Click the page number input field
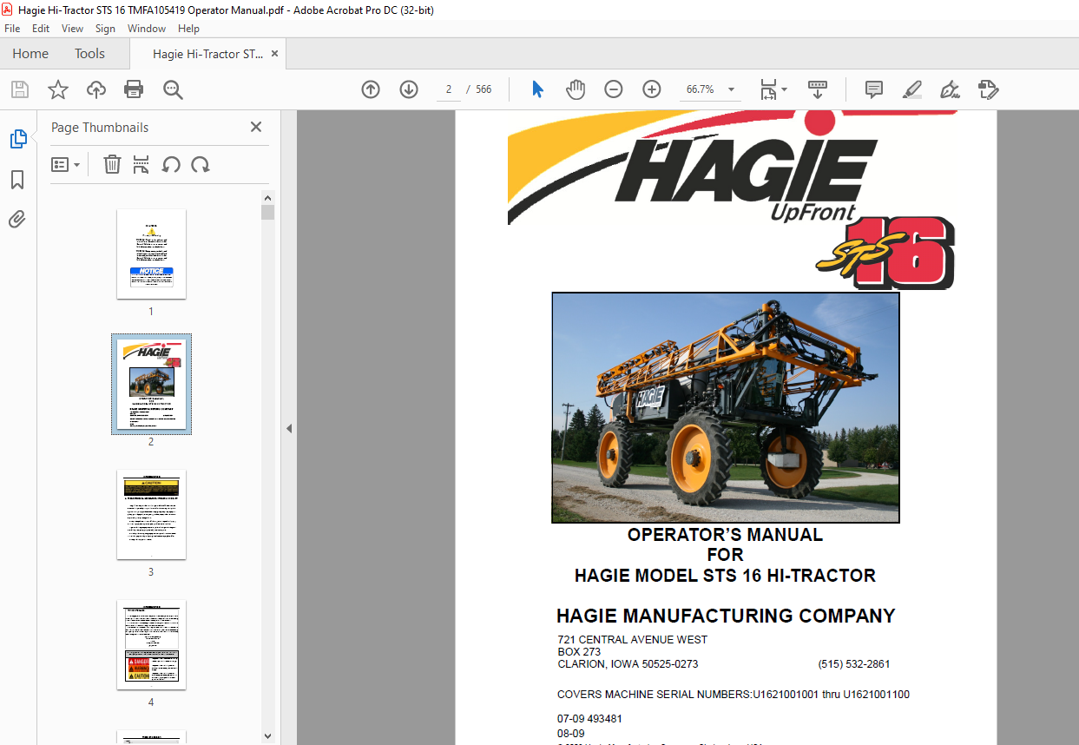 click(449, 89)
